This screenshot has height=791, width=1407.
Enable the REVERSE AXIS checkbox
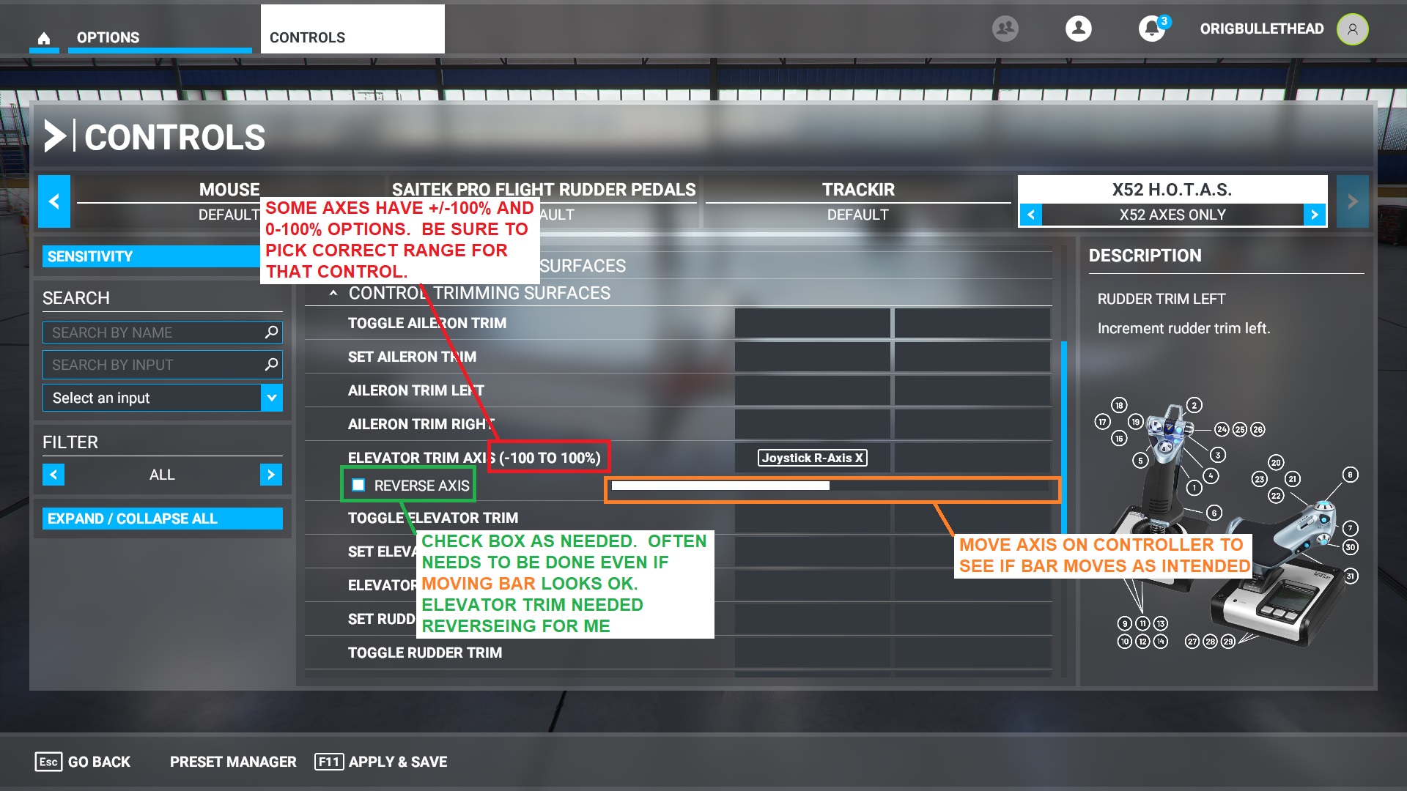click(358, 485)
